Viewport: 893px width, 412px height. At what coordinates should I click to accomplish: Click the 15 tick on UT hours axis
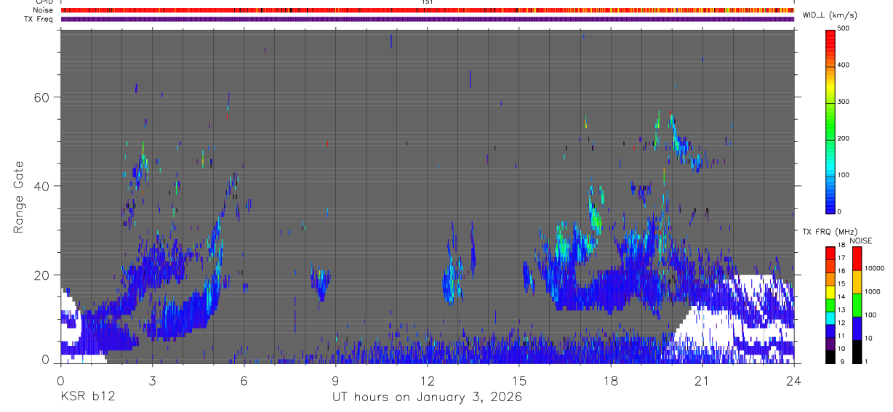pyautogui.click(x=518, y=381)
